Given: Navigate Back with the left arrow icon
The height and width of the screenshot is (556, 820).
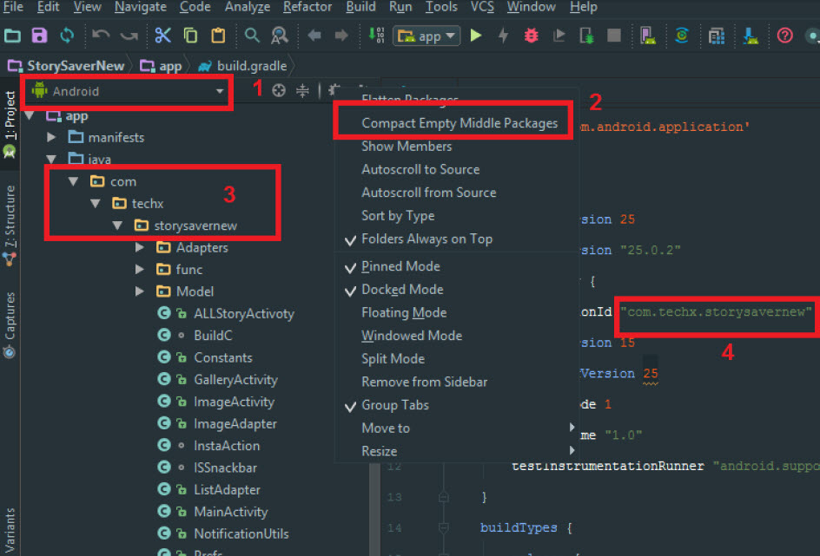Looking at the screenshot, I should 314,36.
